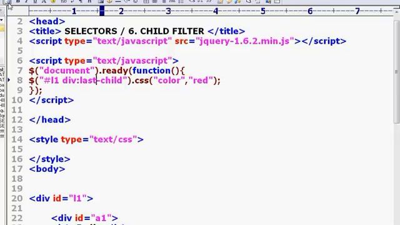Click the "</style>" tag on line 16

click(50, 159)
